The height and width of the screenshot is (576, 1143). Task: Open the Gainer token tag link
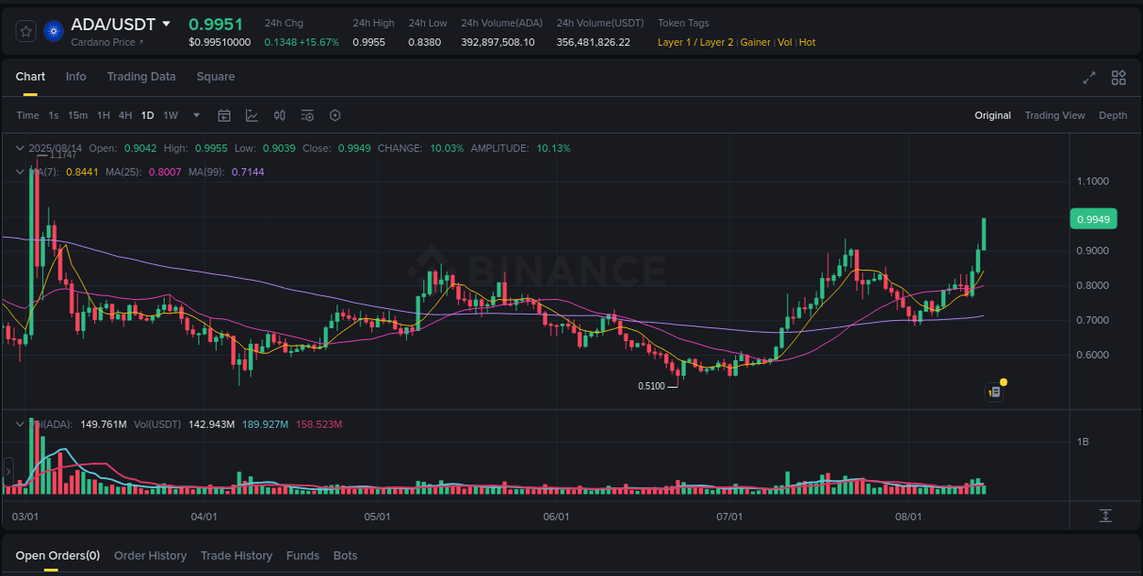755,42
